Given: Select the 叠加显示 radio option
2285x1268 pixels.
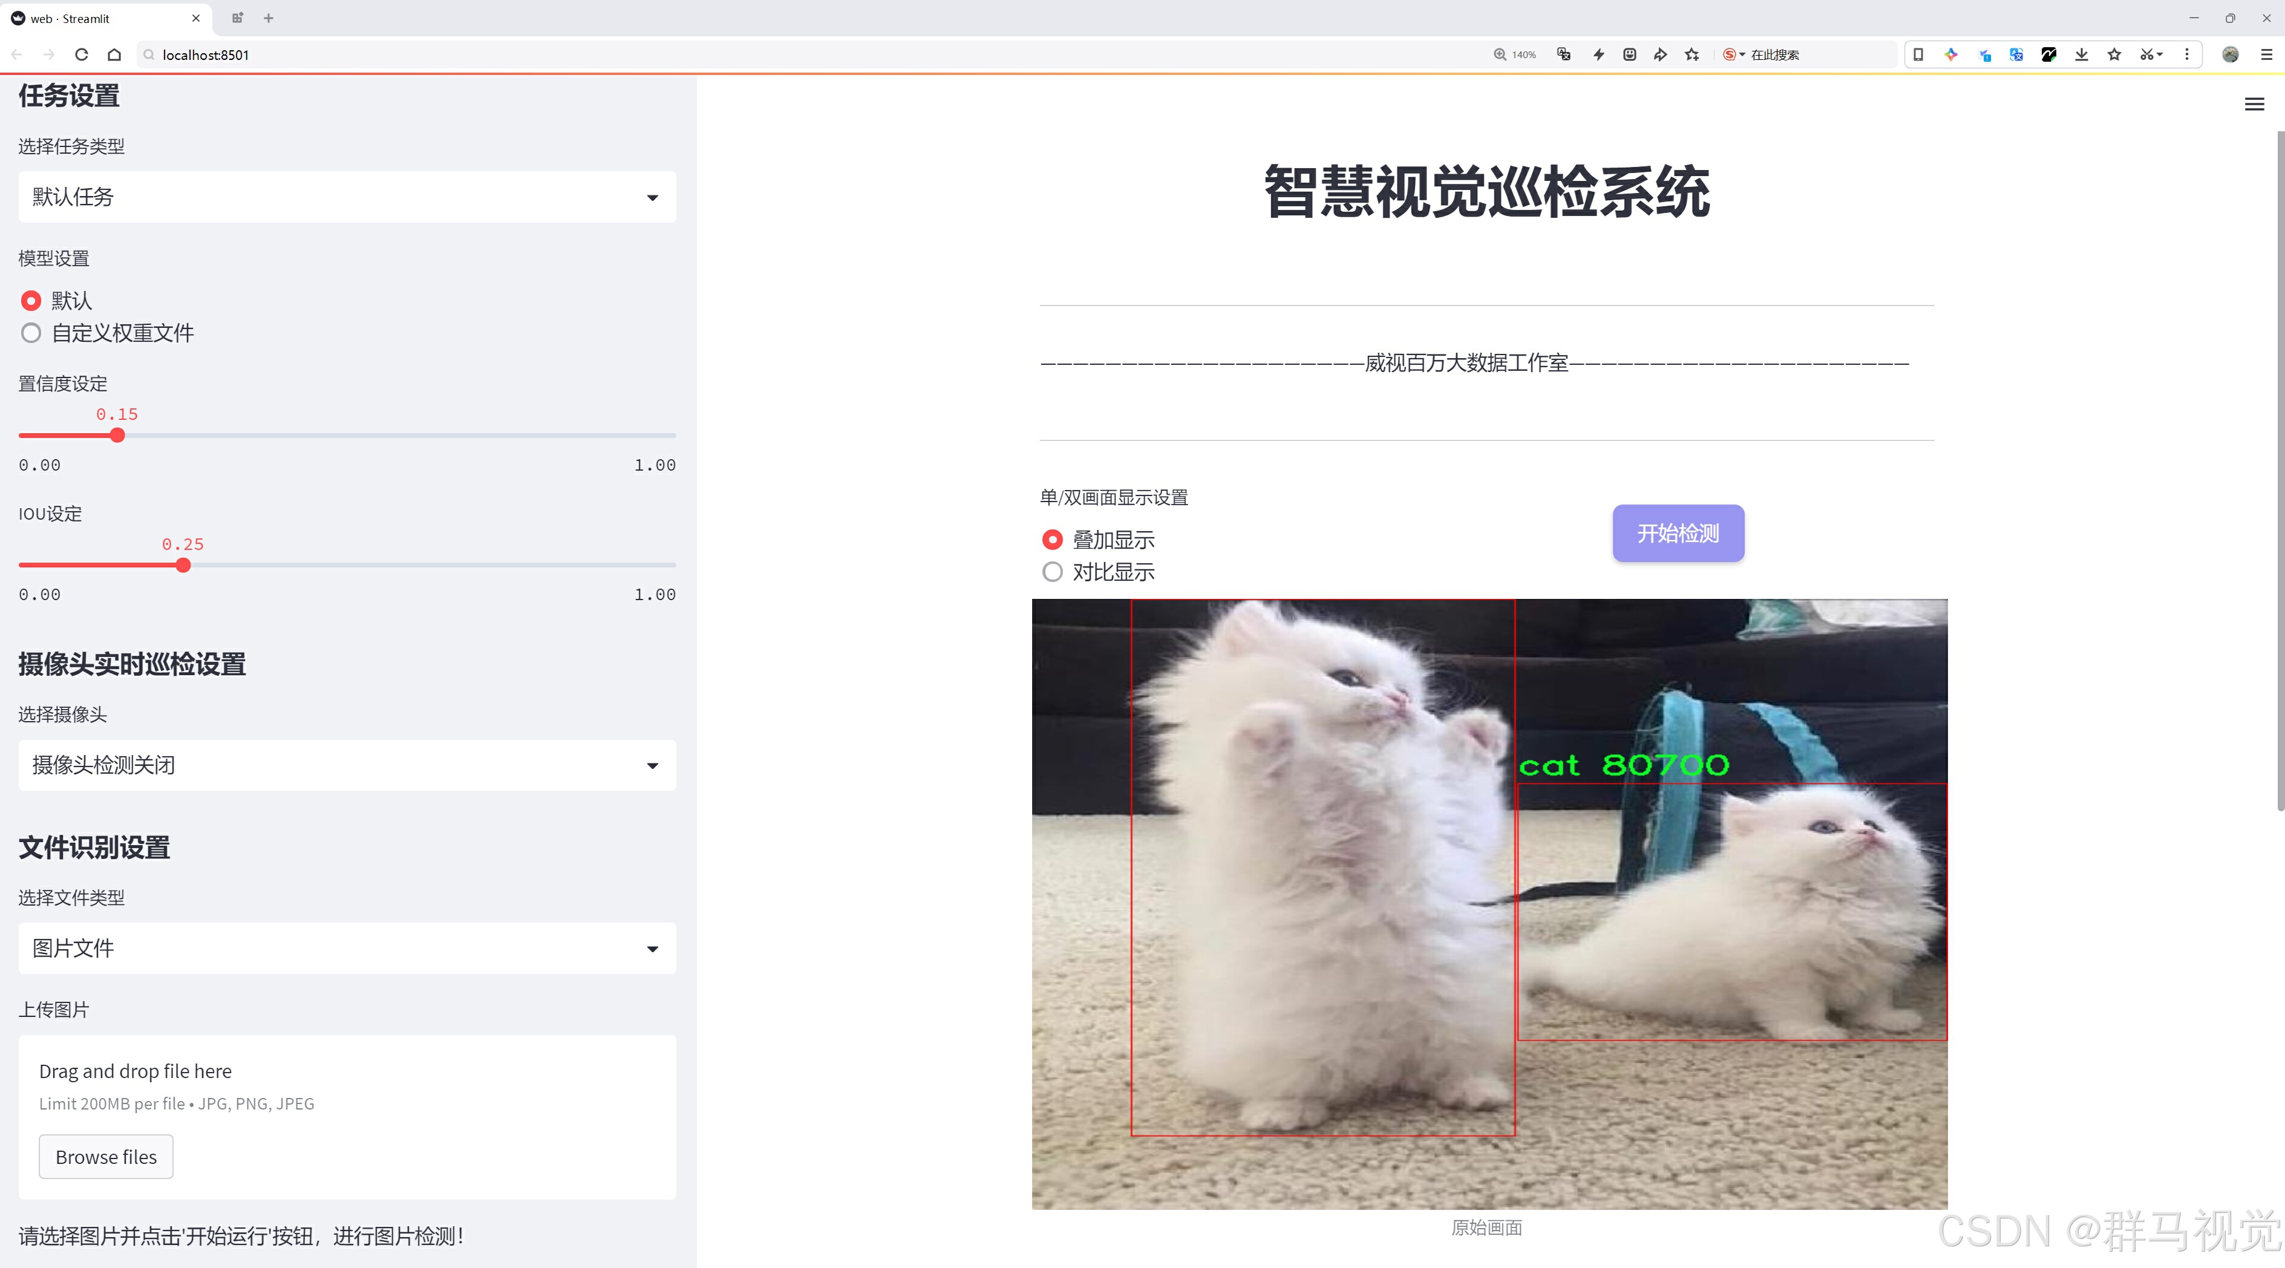Looking at the screenshot, I should coord(1052,540).
